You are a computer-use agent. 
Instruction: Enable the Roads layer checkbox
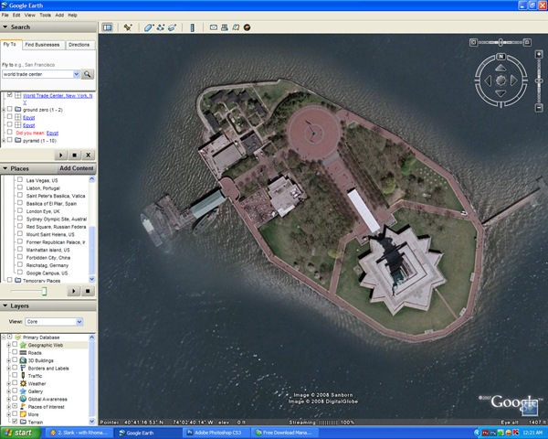coord(15,352)
